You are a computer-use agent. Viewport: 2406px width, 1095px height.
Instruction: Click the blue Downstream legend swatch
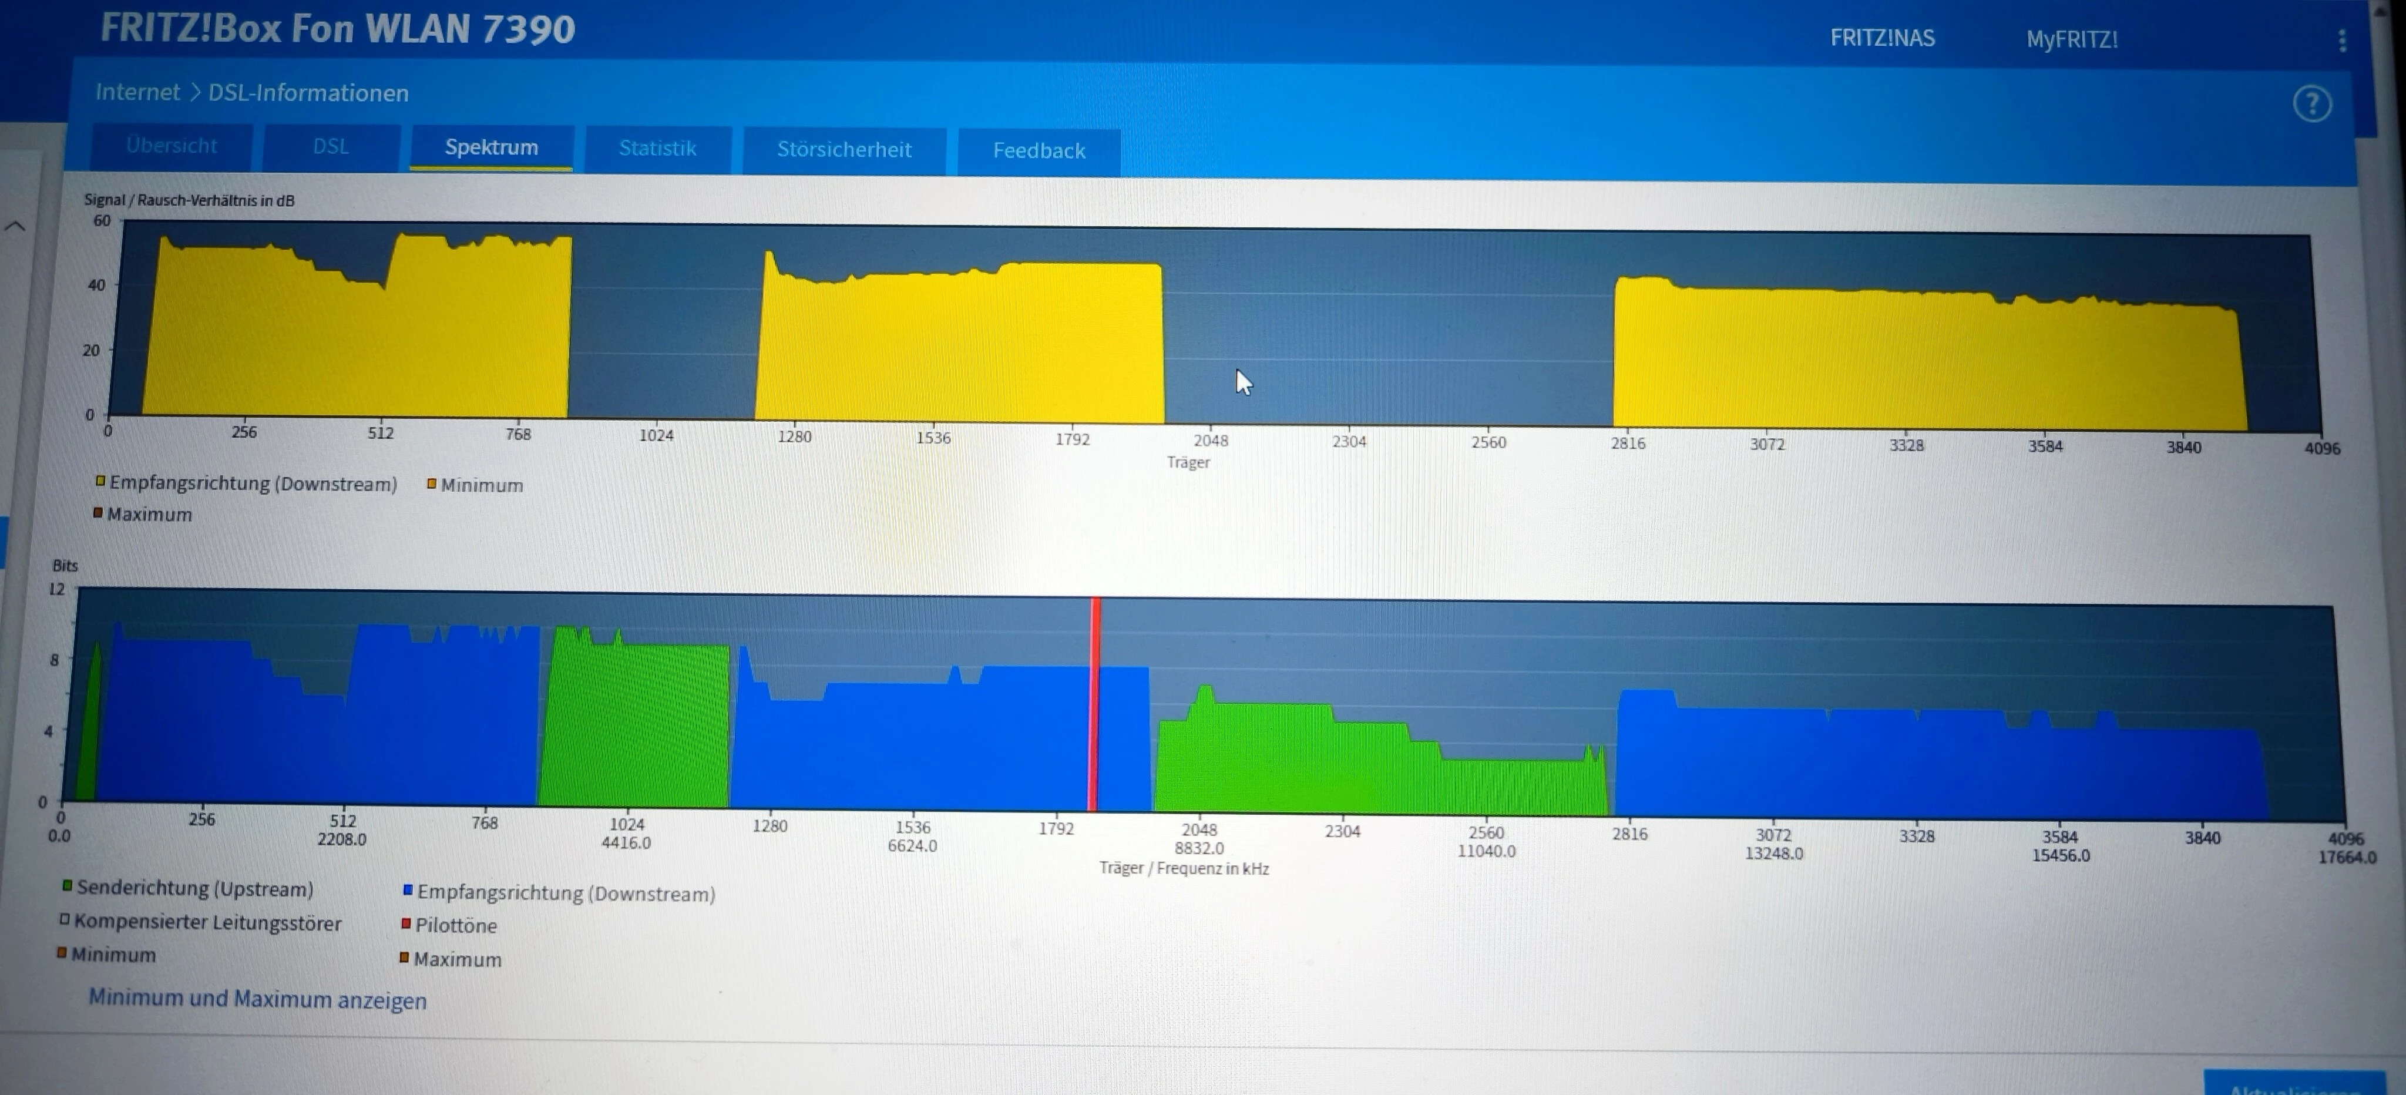pos(408,891)
